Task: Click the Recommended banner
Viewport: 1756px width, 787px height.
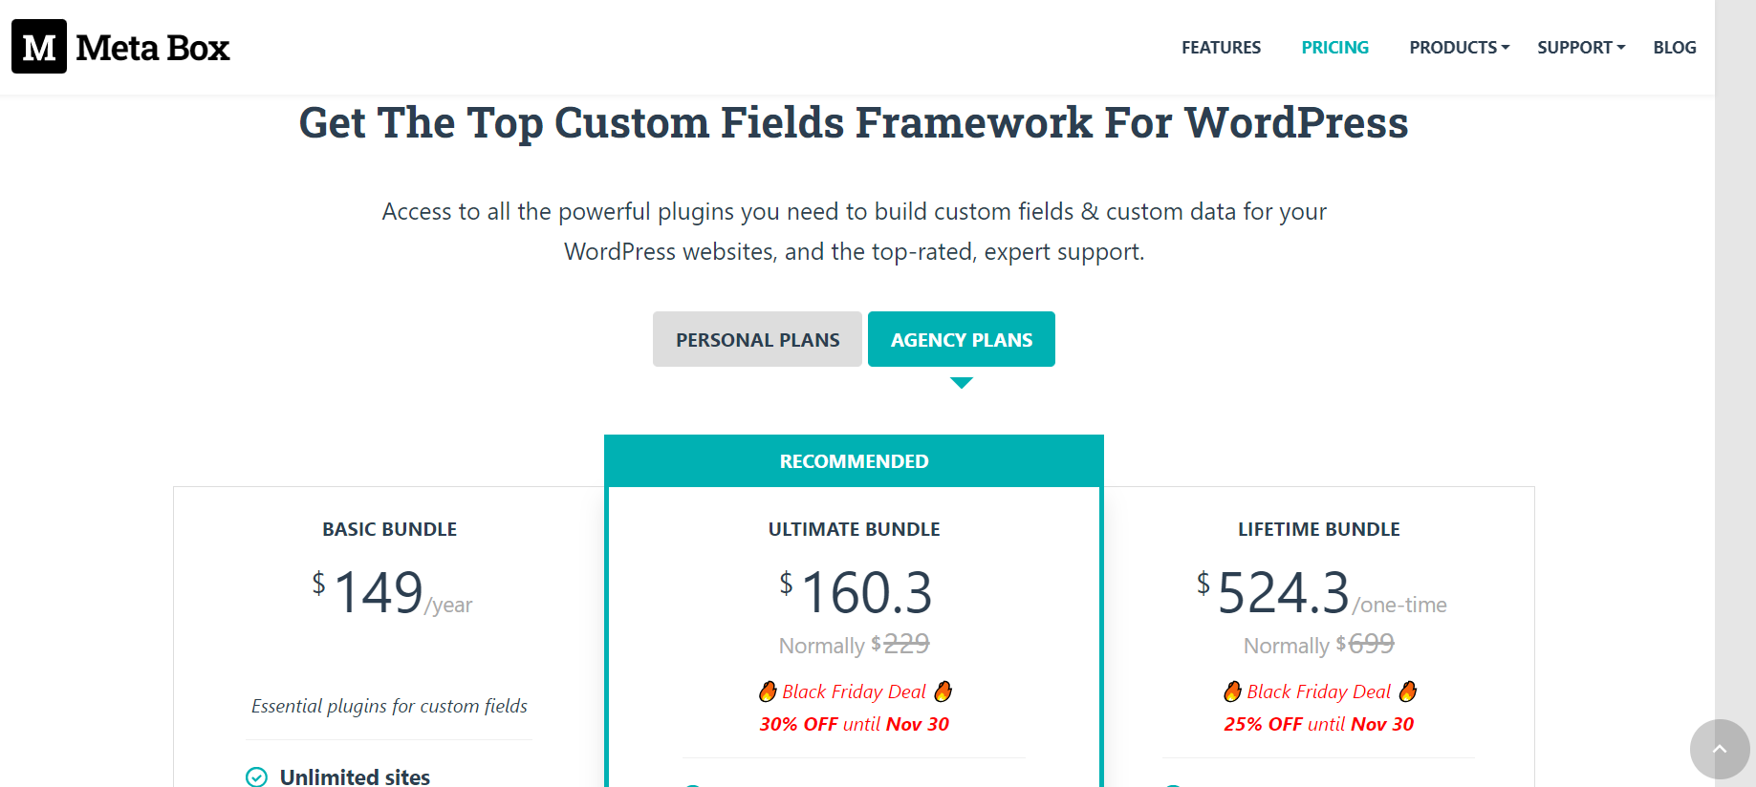Action: click(854, 461)
